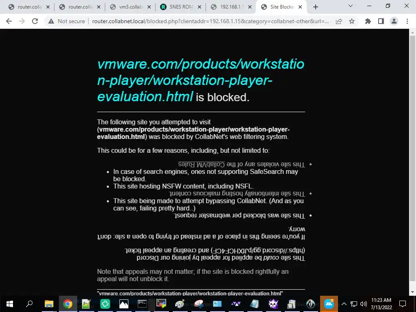Image resolution: width=416 pixels, height=312 pixels.
Task: Click the bold vmware.com URL in the paragraph
Action: 193,133
